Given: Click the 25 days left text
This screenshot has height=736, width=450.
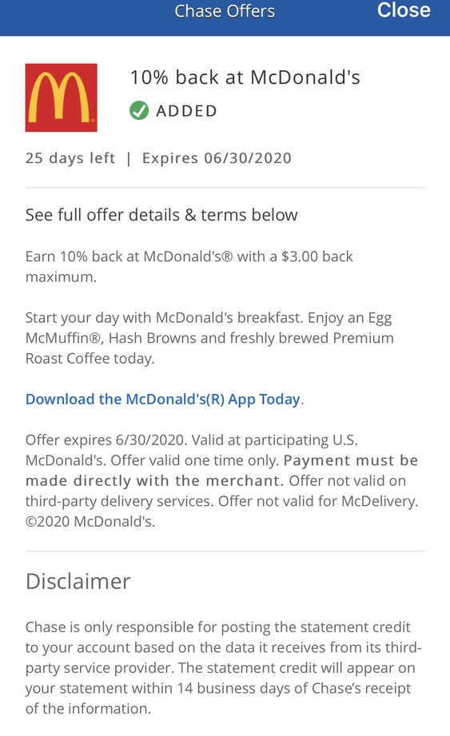Looking at the screenshot, I should (70, 158).
